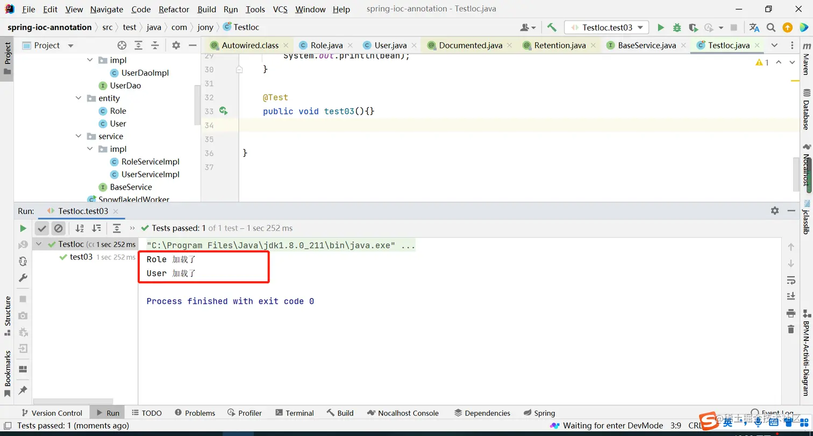Viewport: 813px width, 436px height.
Task: Open the Project panel gear options
Action: (x=176, y=46)
